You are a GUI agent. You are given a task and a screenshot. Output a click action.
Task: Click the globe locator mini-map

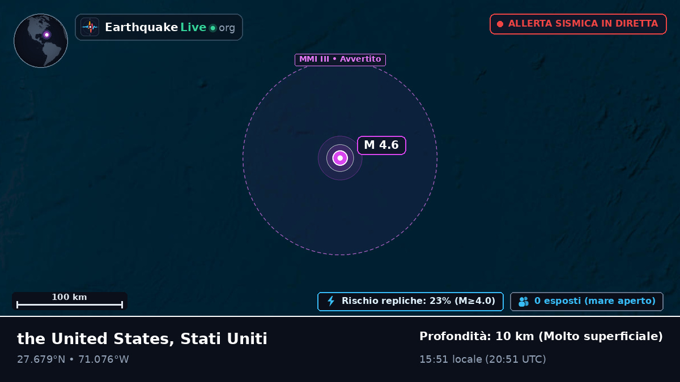pyautogui.click(x=41, y=41)
